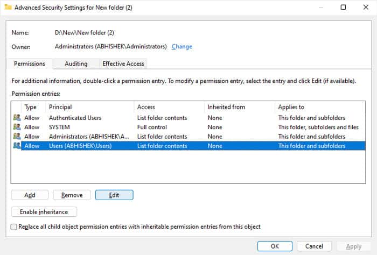This screenshot has height=255, width=377.
Task: Close the Advanced Security Settings window
Action: [x=366, y=7]
